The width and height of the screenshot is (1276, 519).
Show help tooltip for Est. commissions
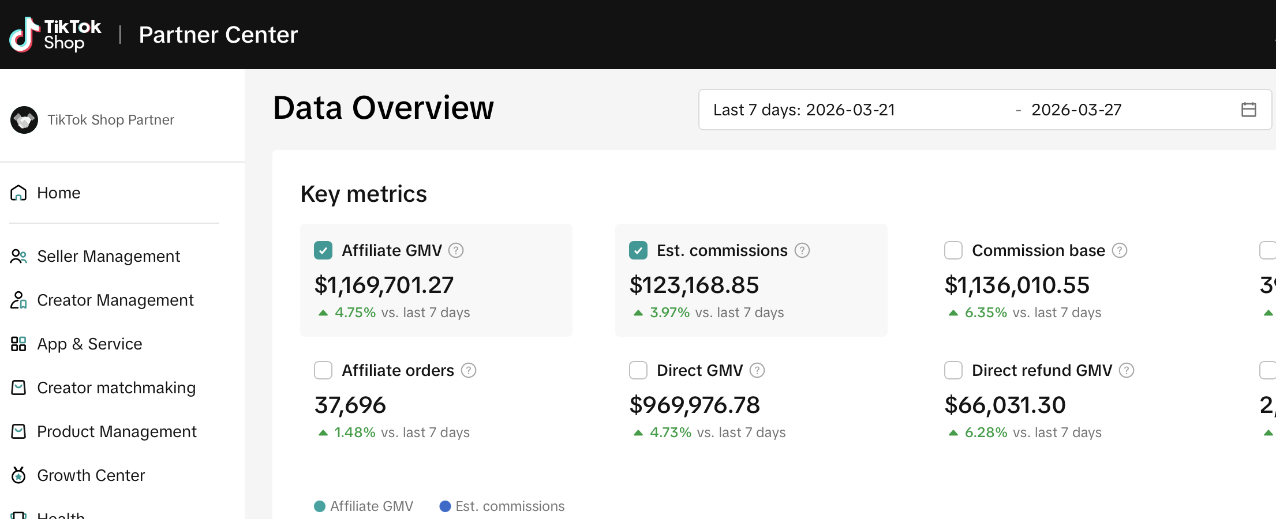pos(802,250)
